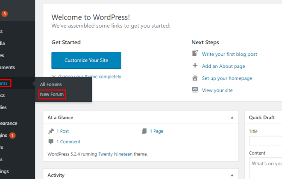Collapse the At a Glance panel
The image size is (282, 179).
[x=232, y=118]
